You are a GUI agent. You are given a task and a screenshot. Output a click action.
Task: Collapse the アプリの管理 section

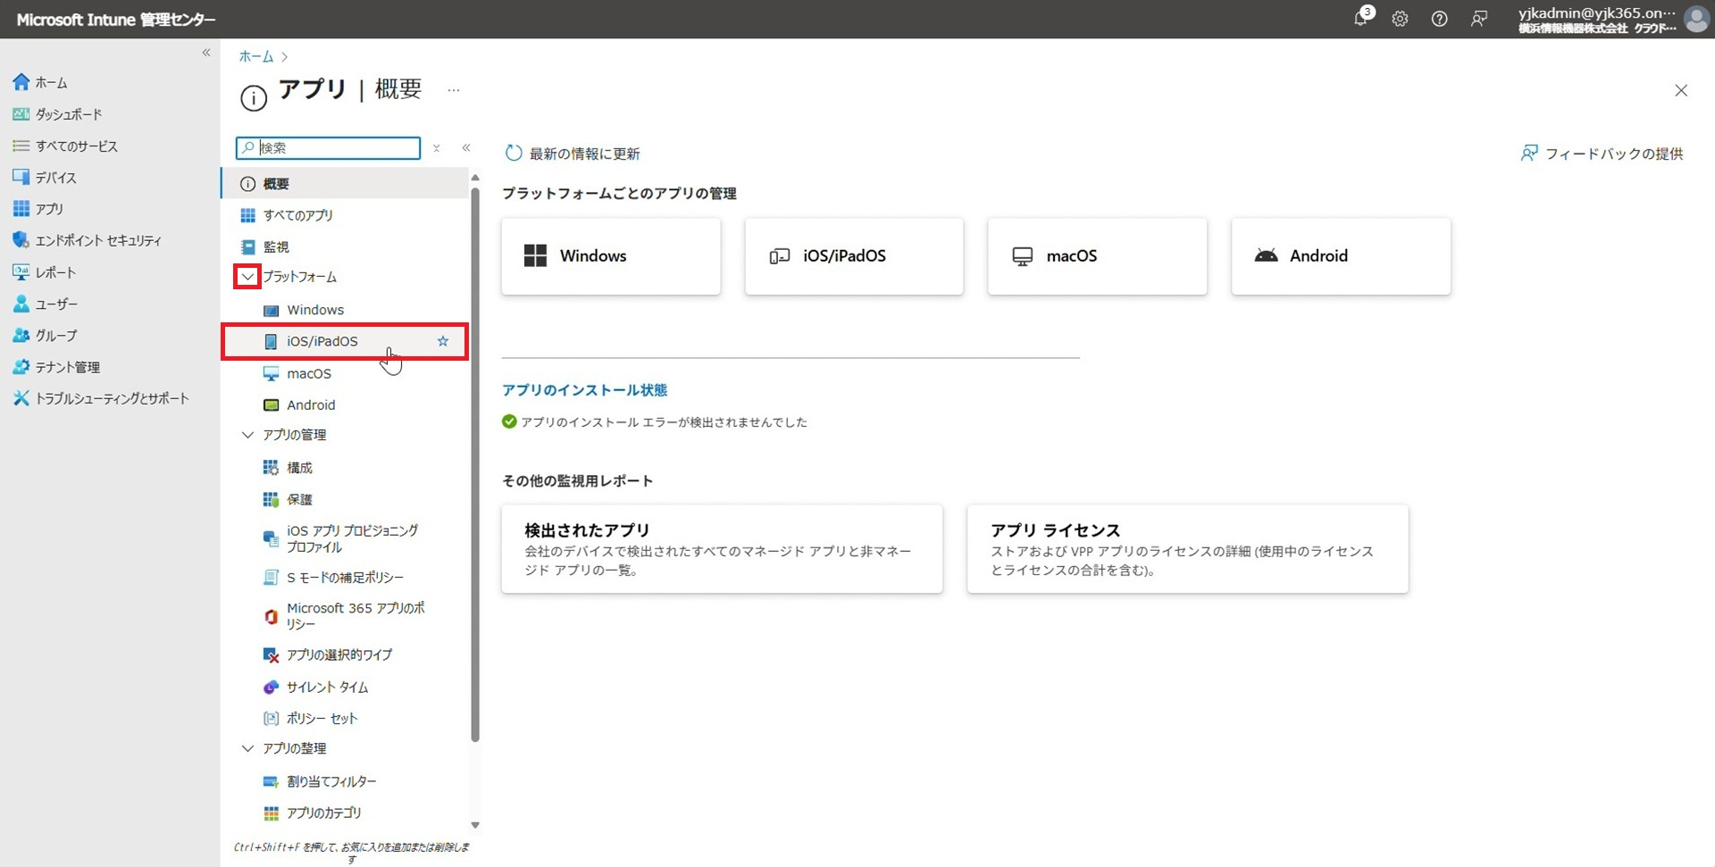[247, 435]
